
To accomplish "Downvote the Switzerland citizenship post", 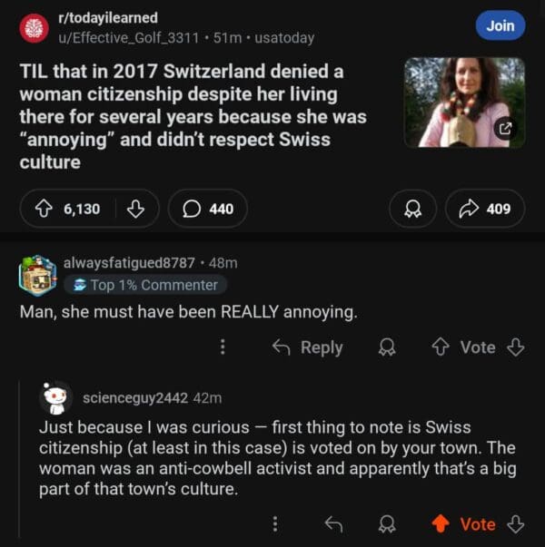I will 134,209.
